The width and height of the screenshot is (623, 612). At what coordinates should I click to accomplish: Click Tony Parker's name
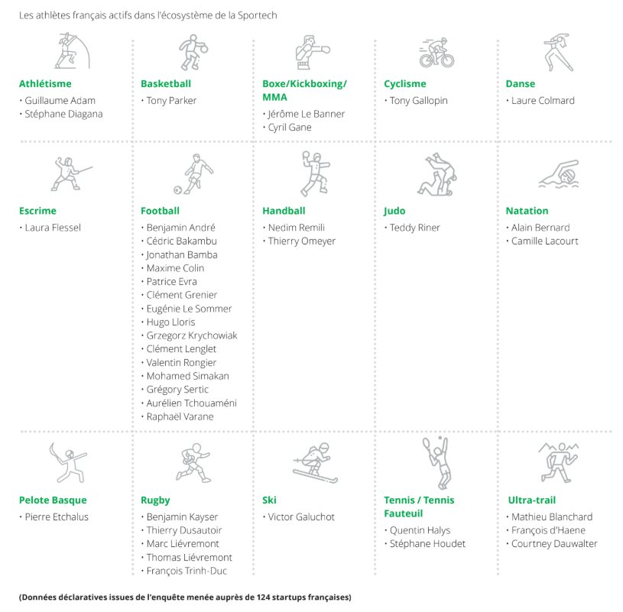tap(171, 101)
